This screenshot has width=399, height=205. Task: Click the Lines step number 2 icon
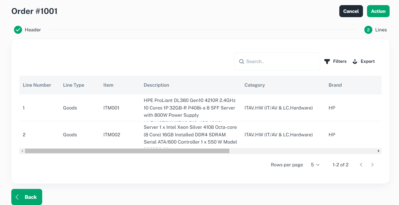pyautogui.click(x=368, y=30)
